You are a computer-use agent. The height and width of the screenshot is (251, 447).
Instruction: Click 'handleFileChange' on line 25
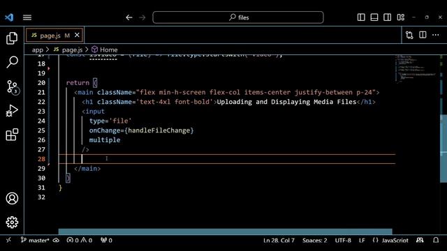[159, 130]
